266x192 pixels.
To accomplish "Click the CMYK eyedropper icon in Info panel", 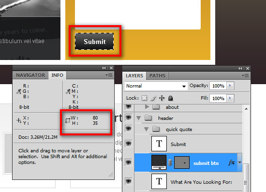I will 68,91.
